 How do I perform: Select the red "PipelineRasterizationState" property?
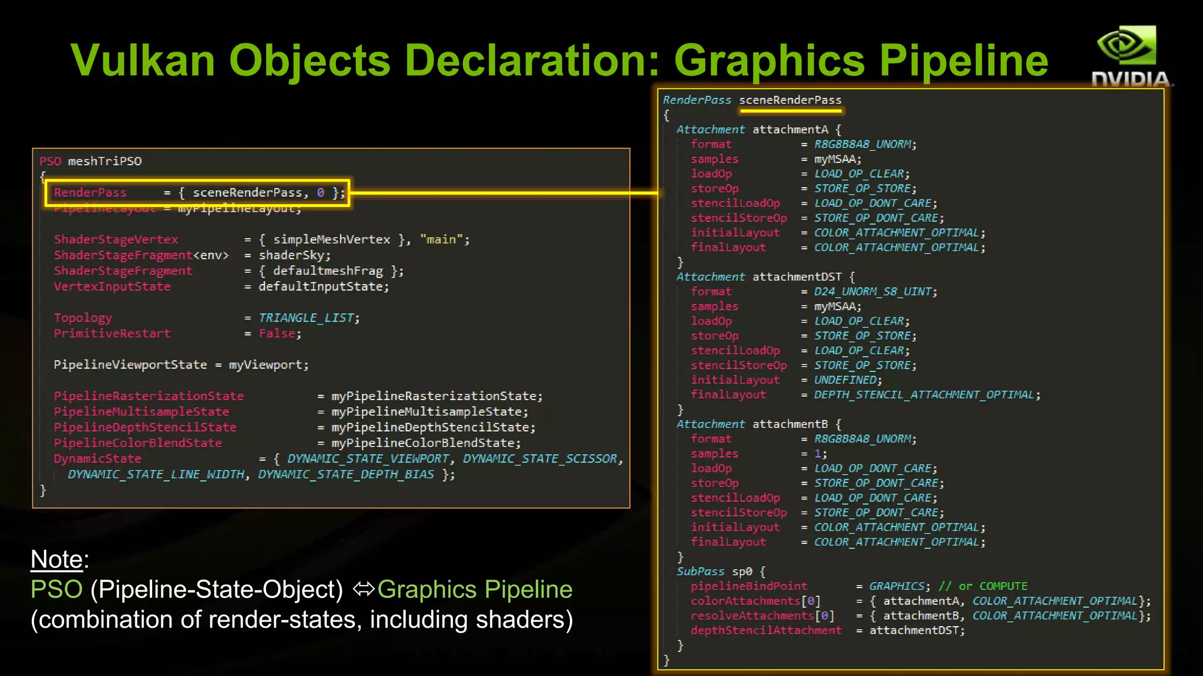[149, 396]
